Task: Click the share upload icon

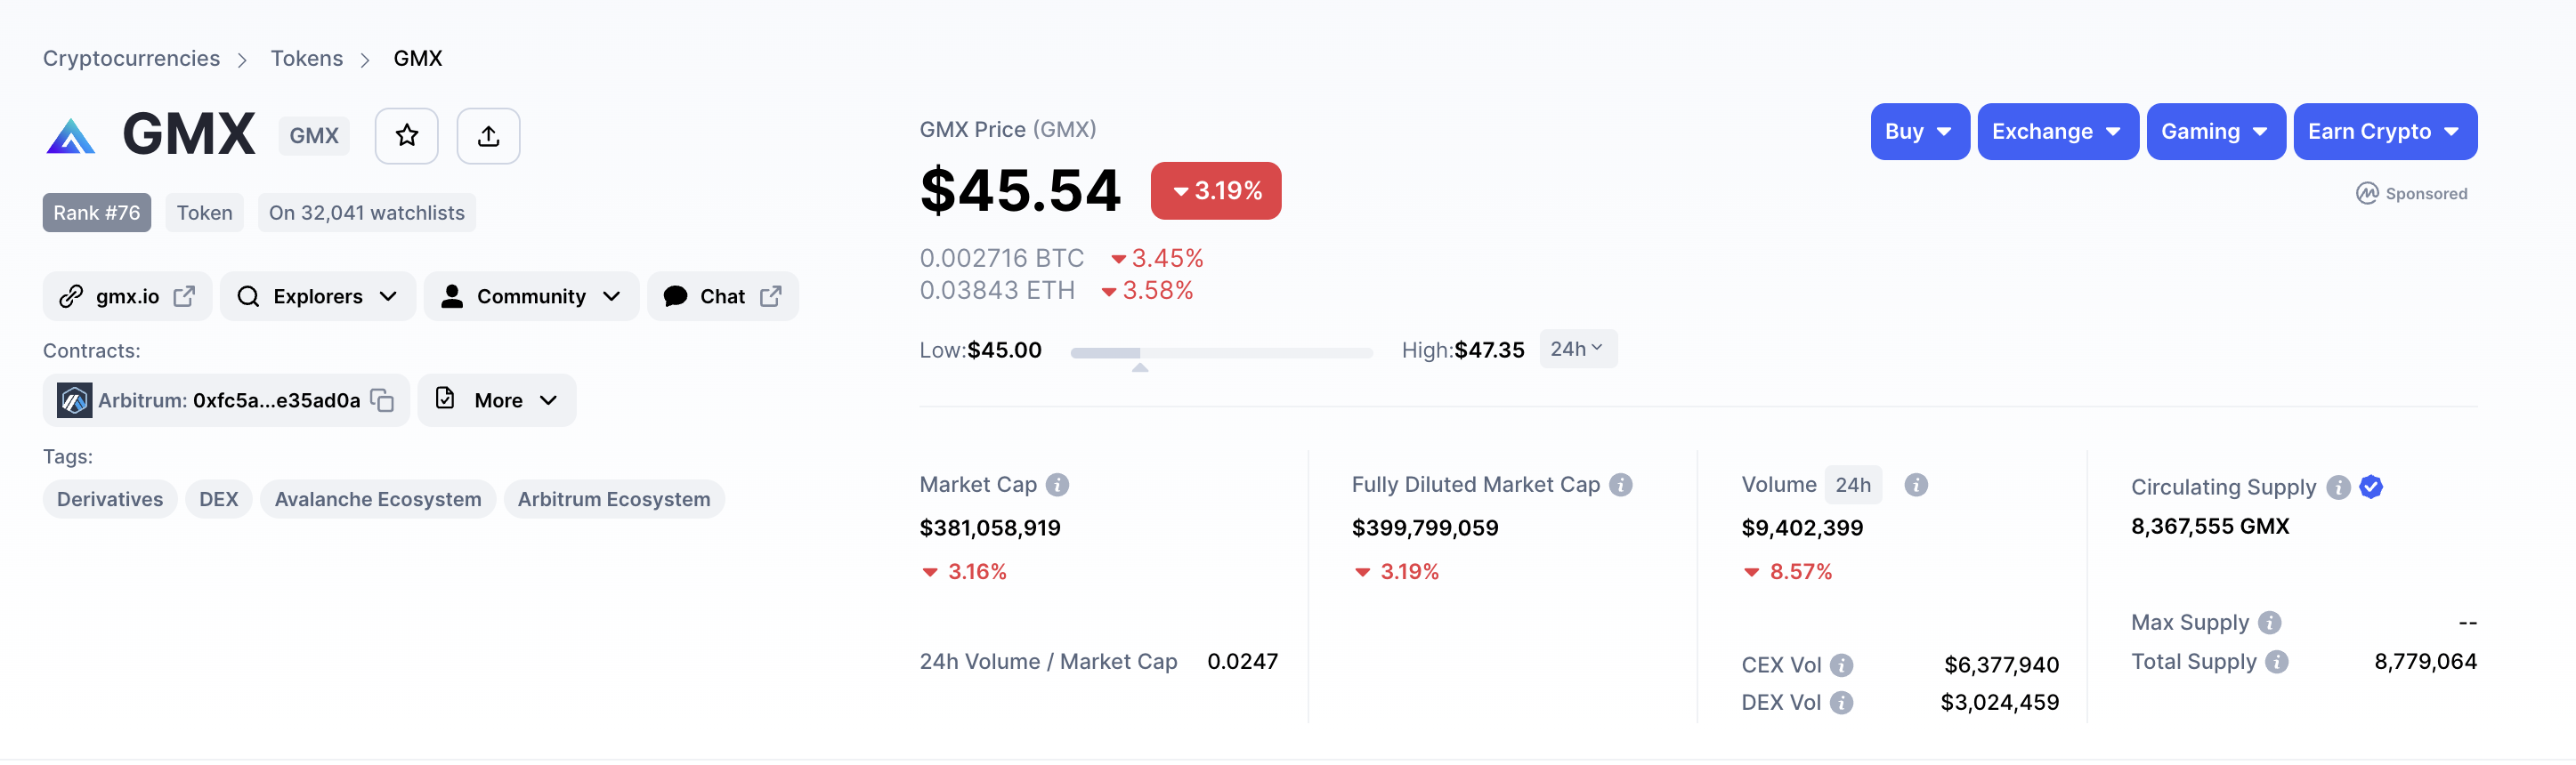Action: [x=488, y=136]
